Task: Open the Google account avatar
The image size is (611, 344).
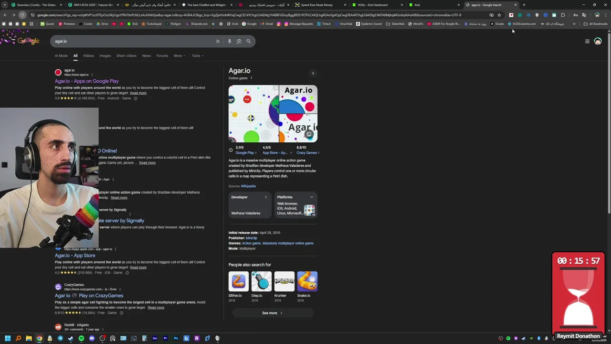Action: pos(598,41)
